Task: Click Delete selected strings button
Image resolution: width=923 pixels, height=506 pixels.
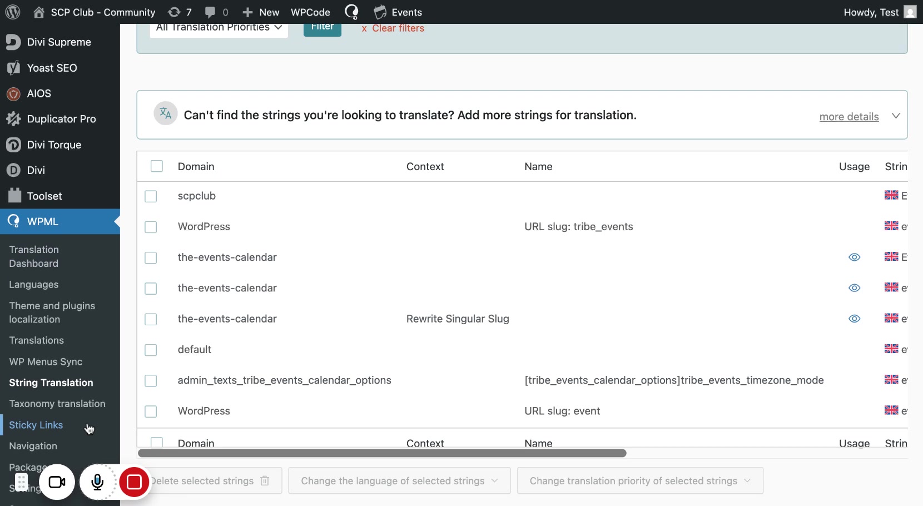Action: [210, 481]
